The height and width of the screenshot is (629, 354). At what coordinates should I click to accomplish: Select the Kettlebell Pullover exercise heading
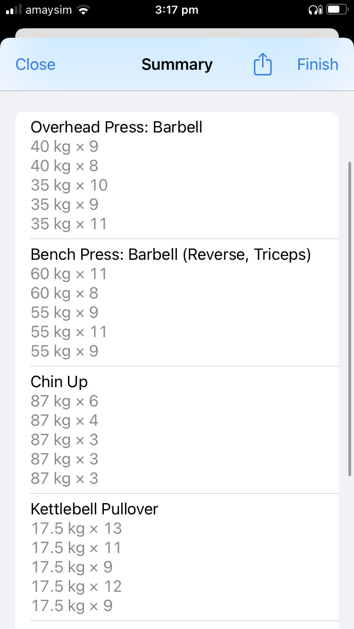pos(94,509)
